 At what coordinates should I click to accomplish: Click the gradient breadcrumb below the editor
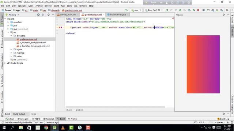pyautogui.click(x=80, y=110)
